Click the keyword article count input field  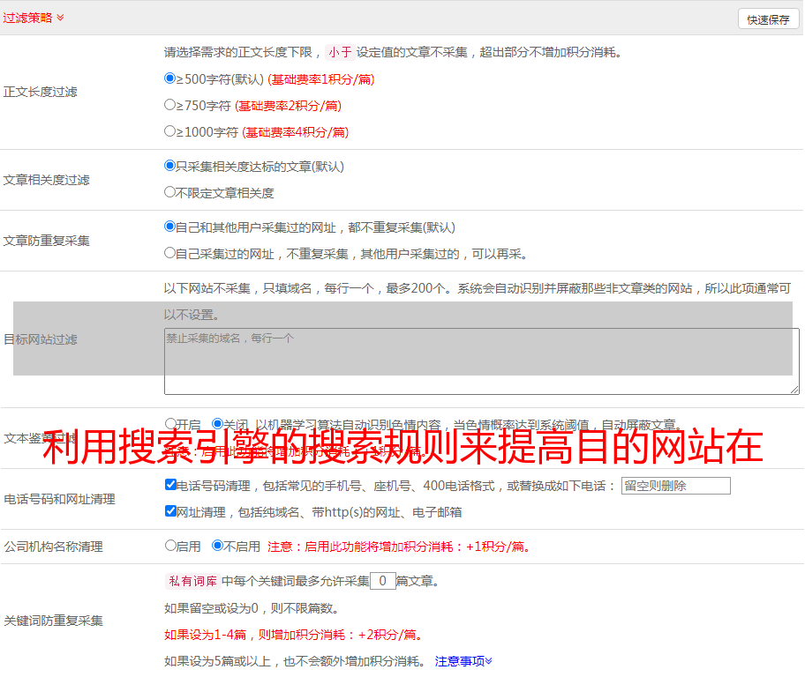382,581
